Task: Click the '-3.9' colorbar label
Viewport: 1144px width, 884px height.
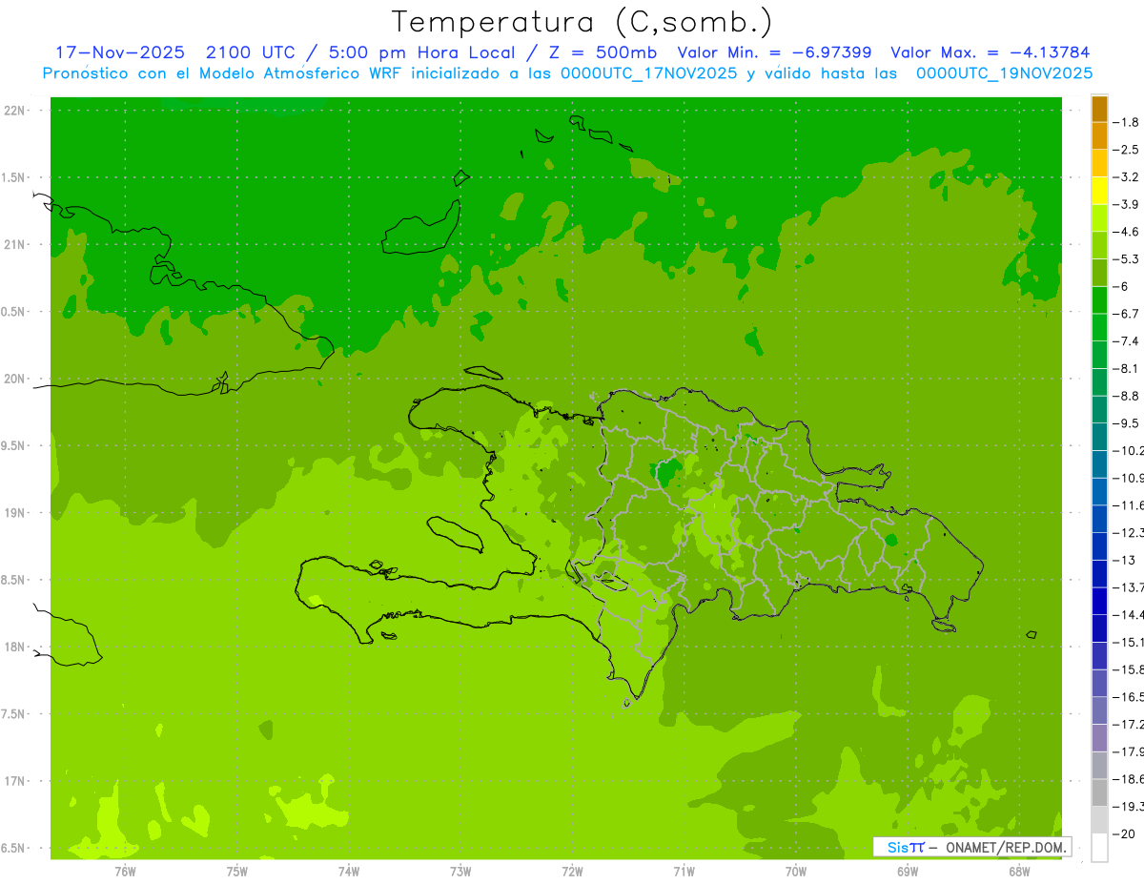Action: (x=1126, y=204)
